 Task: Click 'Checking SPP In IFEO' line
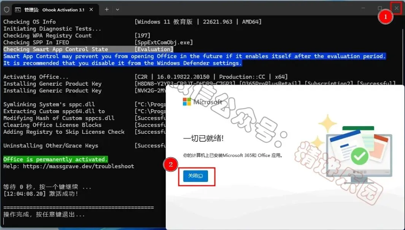point(36,42)
